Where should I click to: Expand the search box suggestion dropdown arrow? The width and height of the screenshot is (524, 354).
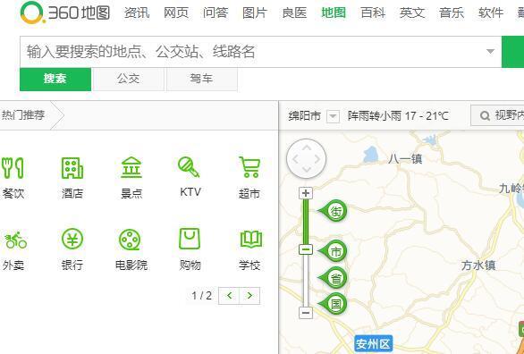(x=490, y=52)
